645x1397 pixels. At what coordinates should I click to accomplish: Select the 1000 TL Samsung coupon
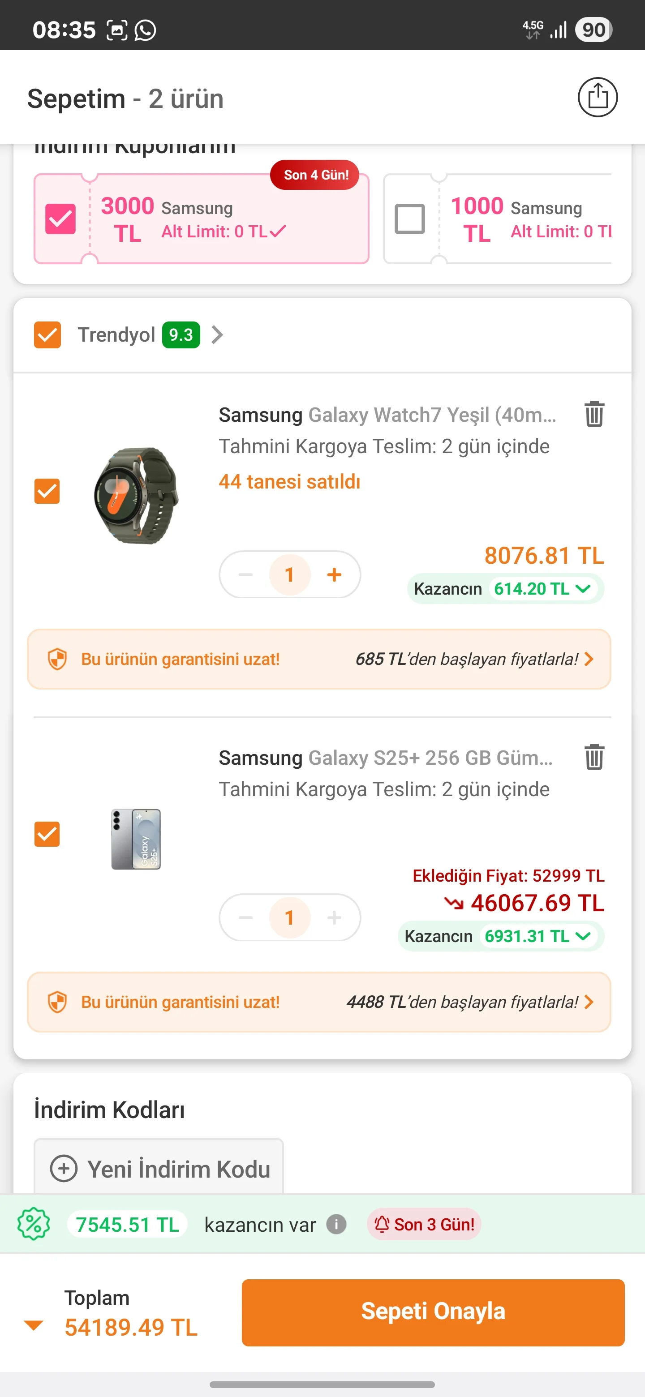click(409, 219)
